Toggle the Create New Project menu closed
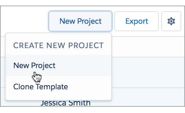 point(80,21)
